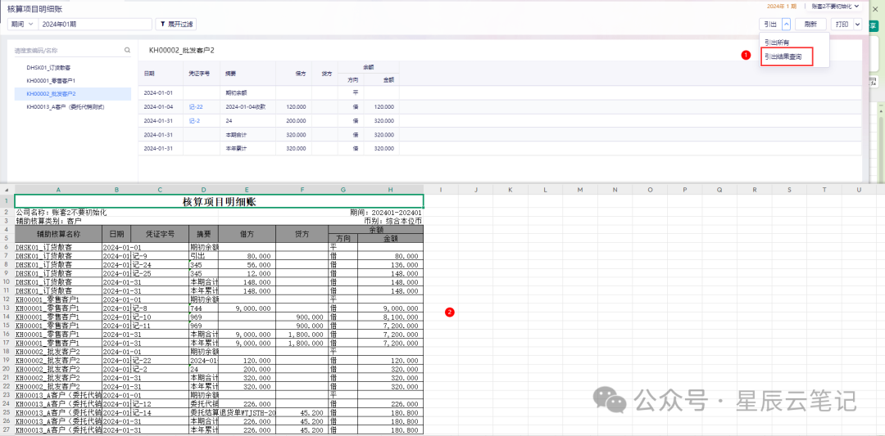The image size is (885, 436).
Task: Click the 打印 print button
Action: click(842, 25)
